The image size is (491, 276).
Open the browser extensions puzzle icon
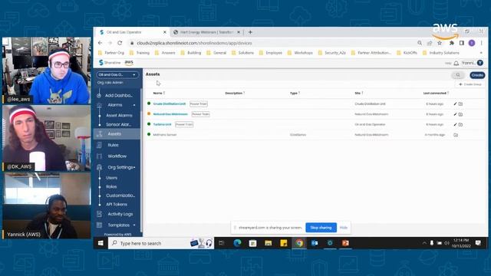coord(452,43)
